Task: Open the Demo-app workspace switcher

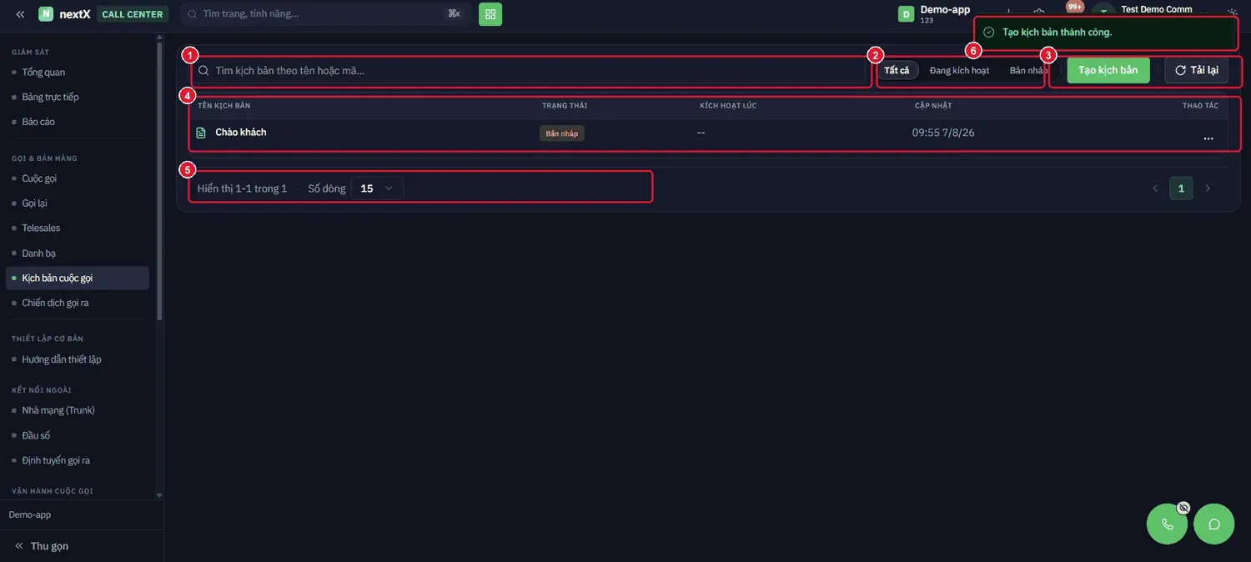Action: point(935,14)
